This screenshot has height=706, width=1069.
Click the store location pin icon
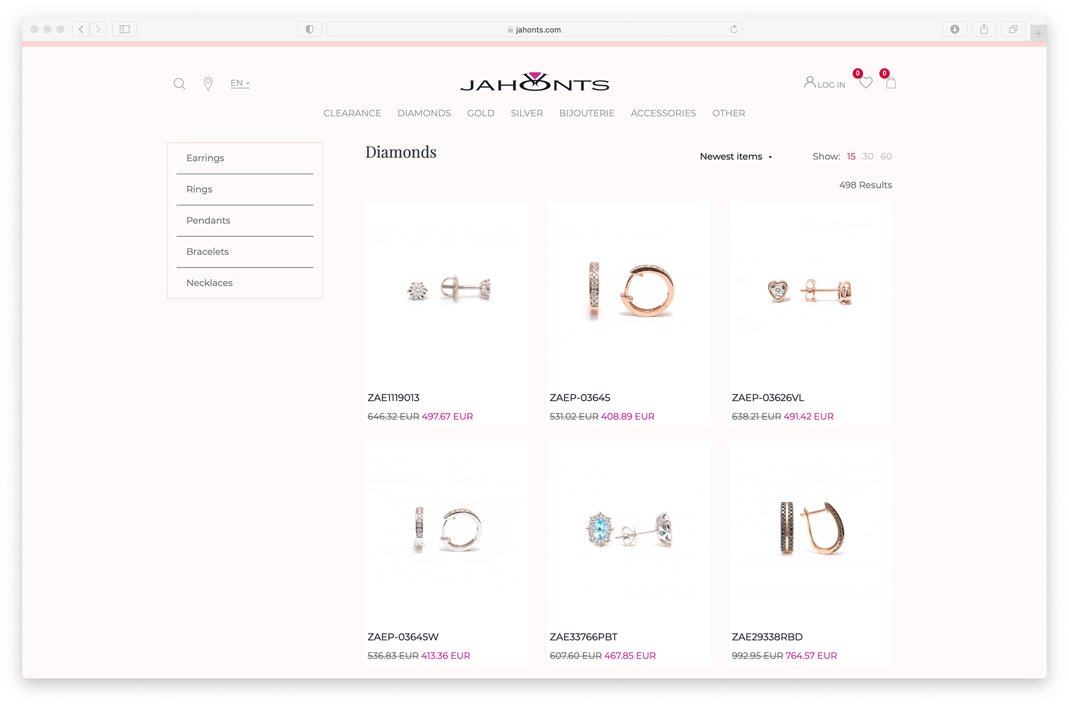point(208,83)
